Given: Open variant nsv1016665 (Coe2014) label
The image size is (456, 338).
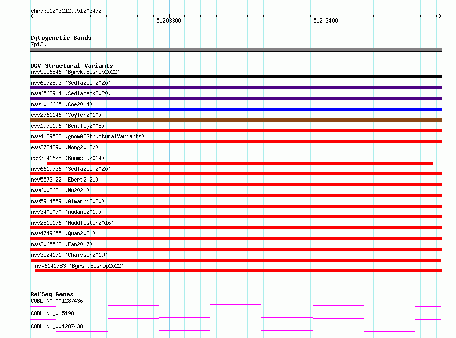Looking at the screenshot, I should click(61, 104).
